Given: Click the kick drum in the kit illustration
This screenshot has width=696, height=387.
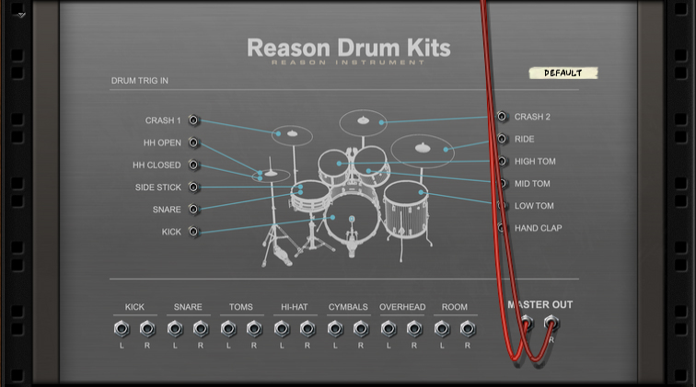Looking at the screenshot, I should pos(352,218).
